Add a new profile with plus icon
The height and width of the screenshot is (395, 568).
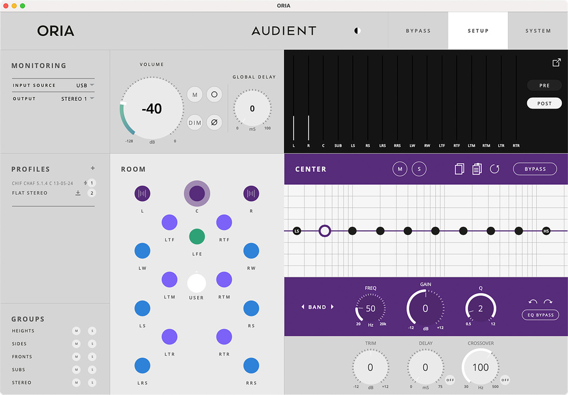coord(93,168)
